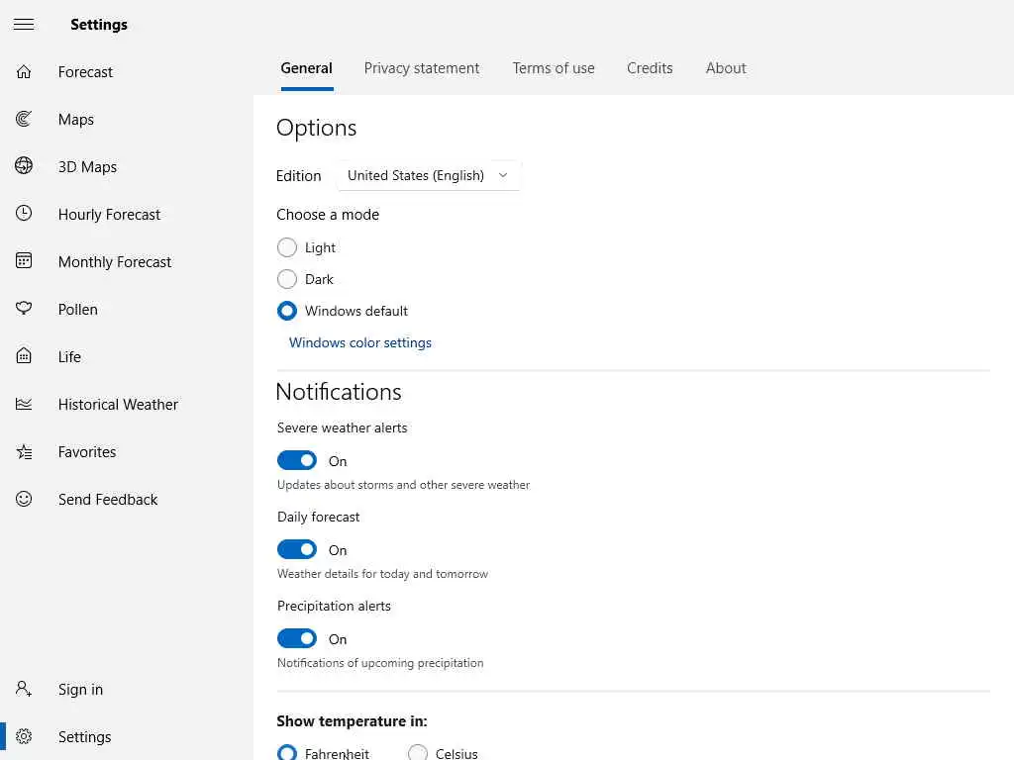
Task: Turn off Severe weather alerts toggle
Action: point(297,460)
